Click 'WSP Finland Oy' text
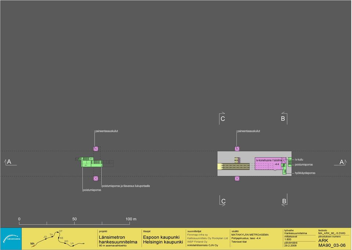The width and height of the screenshot is (352, 250). click(197, 242)
